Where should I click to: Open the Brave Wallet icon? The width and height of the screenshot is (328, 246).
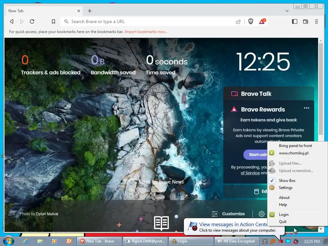(x=305, y=21)
